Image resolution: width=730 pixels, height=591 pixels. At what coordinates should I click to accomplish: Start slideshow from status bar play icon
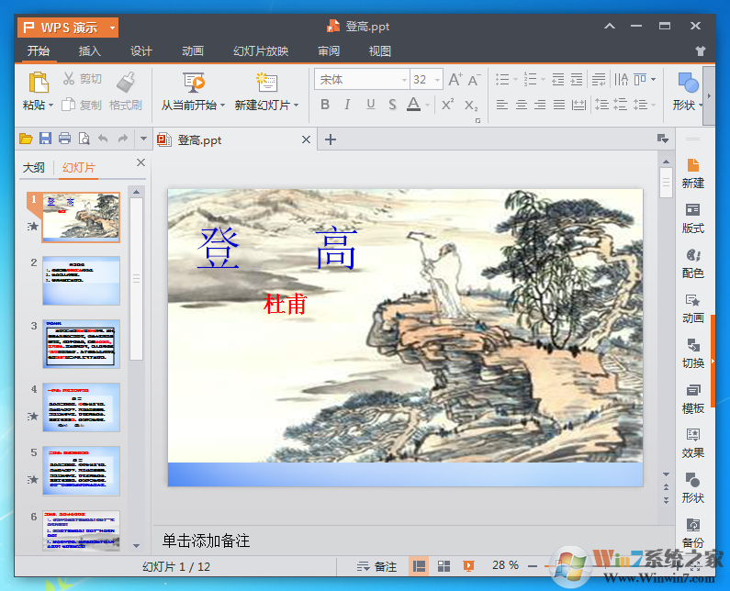(x=468, y=566)
